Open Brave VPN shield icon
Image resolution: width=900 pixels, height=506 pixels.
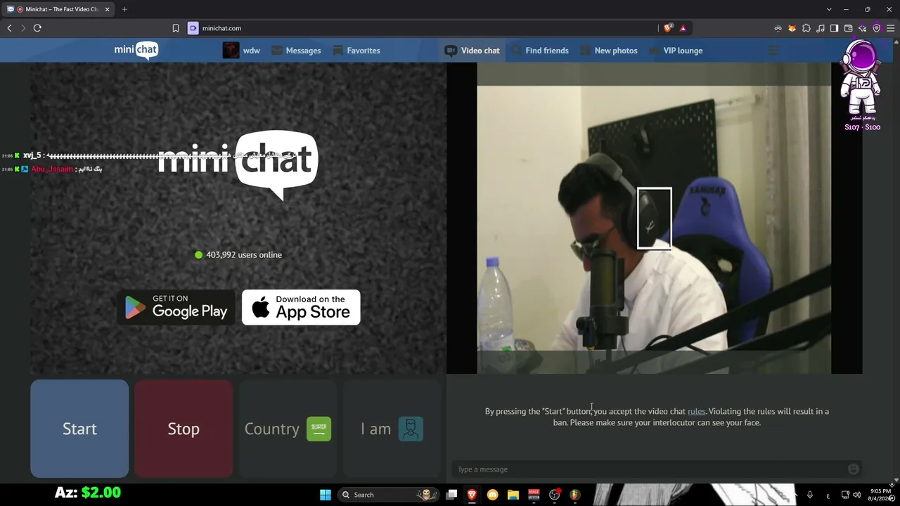coord(876,28)
